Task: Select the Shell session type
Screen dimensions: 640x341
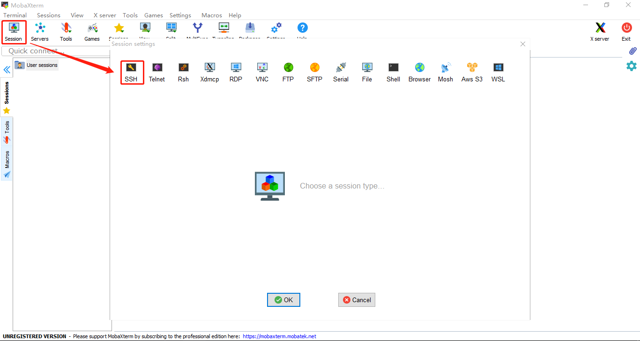Action: pyautogui.click(x=393, y=73)
